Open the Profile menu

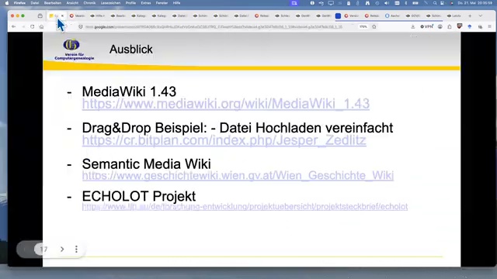(x=130, y=3)
